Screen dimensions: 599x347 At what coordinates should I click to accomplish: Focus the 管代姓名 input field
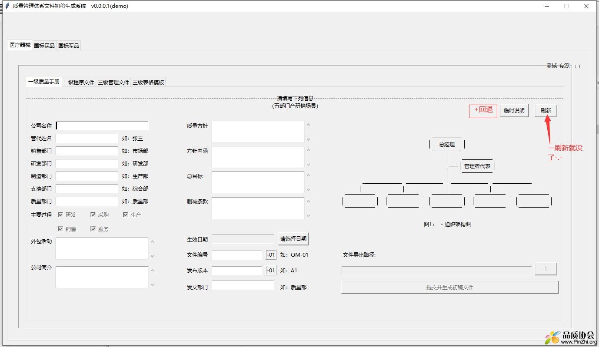pyautogui.click(x=87, y=139)
